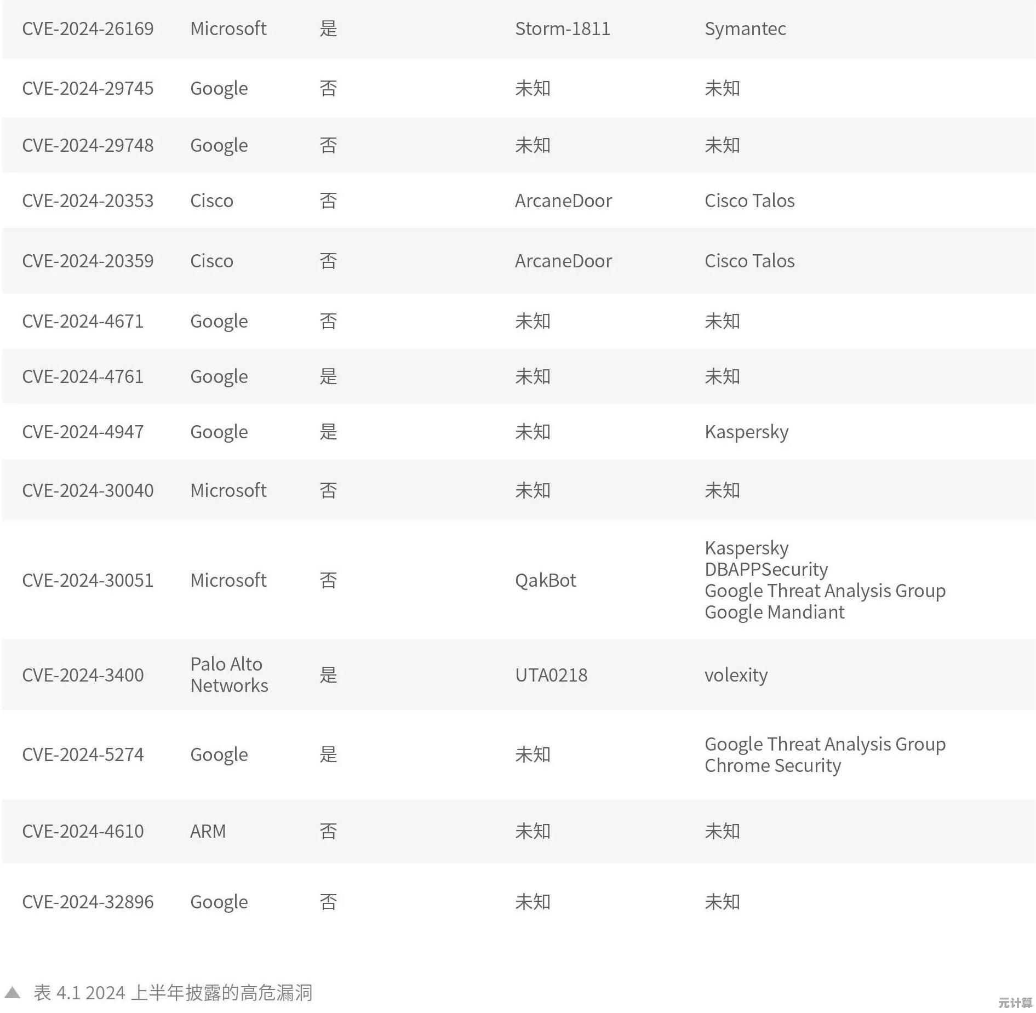Screen dimensions: 1036x1013
Task: Select Chrome Security in the CVE-2024-5274 row
Action: click(772, 765)
